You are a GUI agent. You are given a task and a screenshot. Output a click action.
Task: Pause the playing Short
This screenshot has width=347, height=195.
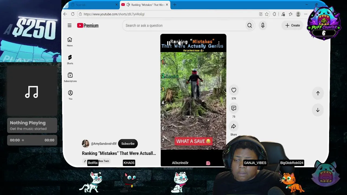tap(169, 43)
